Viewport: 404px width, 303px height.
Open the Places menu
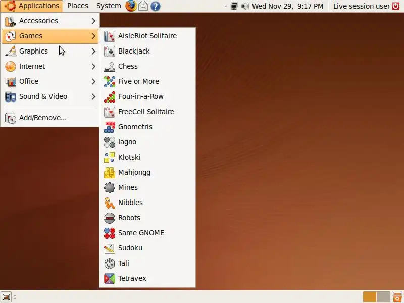coord(78,6)
